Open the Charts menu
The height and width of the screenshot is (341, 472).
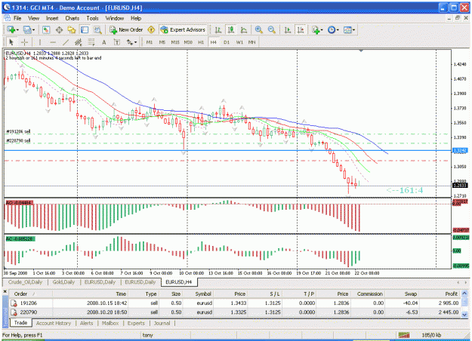click(x=72, y=18)
